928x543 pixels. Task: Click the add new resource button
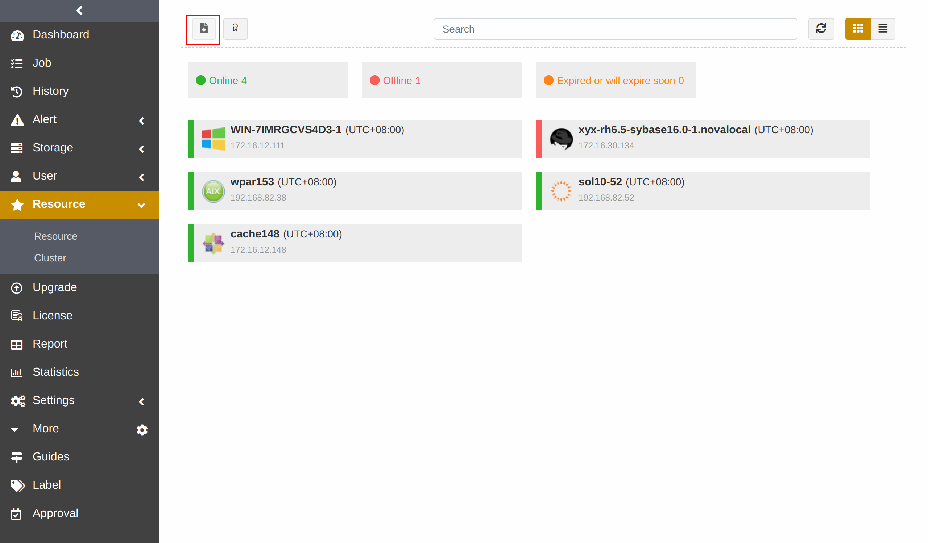[203, 29]
